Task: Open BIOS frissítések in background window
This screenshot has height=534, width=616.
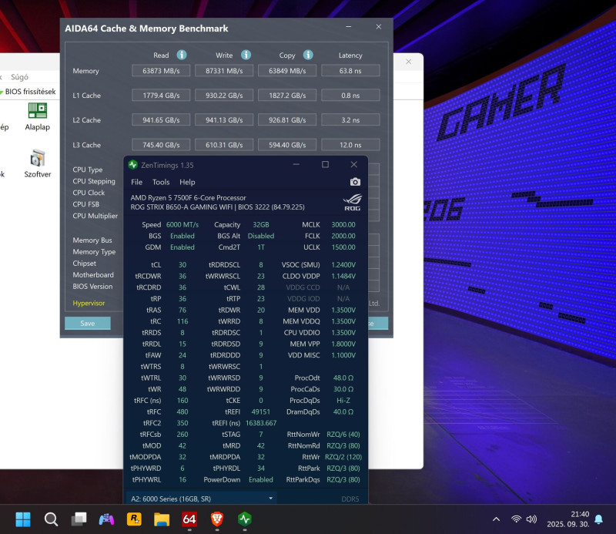Action: pos(28,92)
